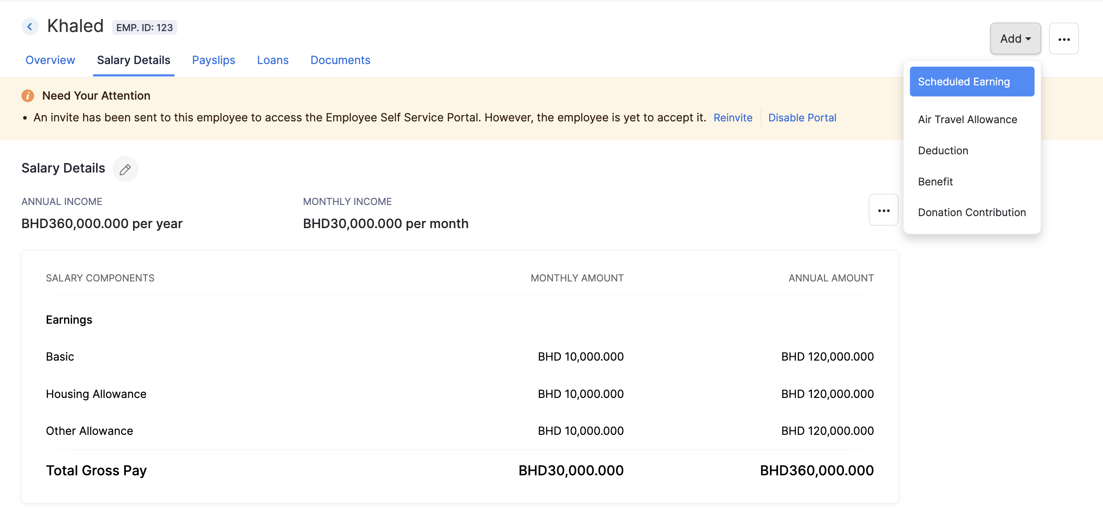Open the ellipsis menu at top right

point(1064,38)
